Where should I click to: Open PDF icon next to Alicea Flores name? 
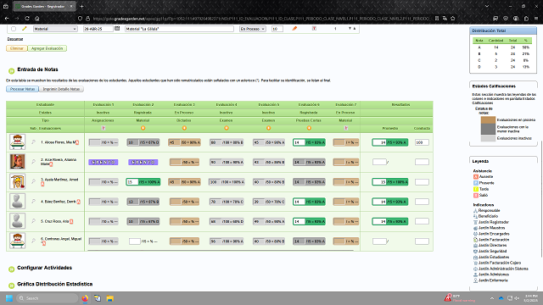77,142
